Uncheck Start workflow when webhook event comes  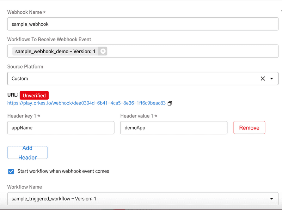(11, 171)
